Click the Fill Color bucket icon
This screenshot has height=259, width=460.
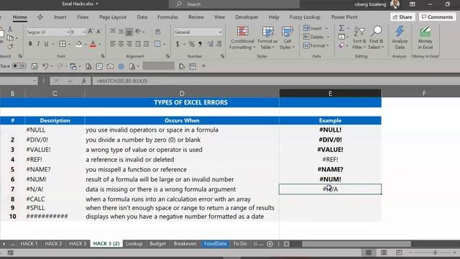tap(79, 44)
